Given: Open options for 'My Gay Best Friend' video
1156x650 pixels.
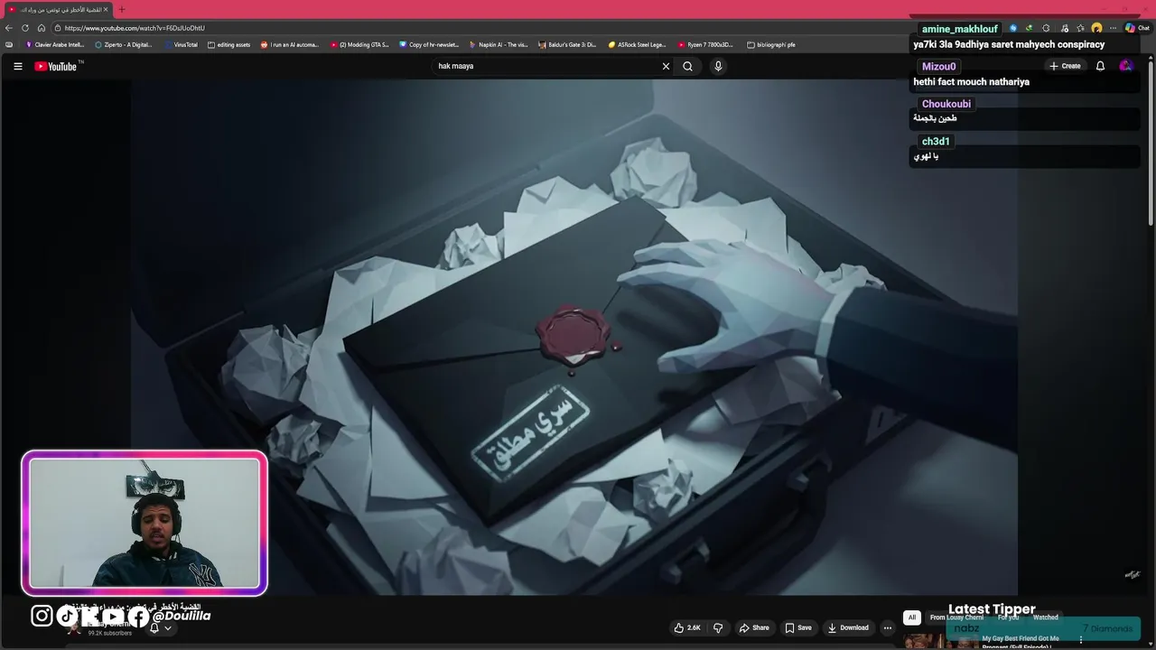Looking at the screenshot, I should 1081,640.
